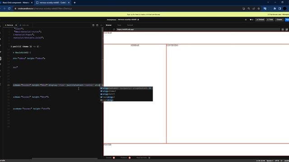Click browser zoom magnifier icon

(249, 9)
